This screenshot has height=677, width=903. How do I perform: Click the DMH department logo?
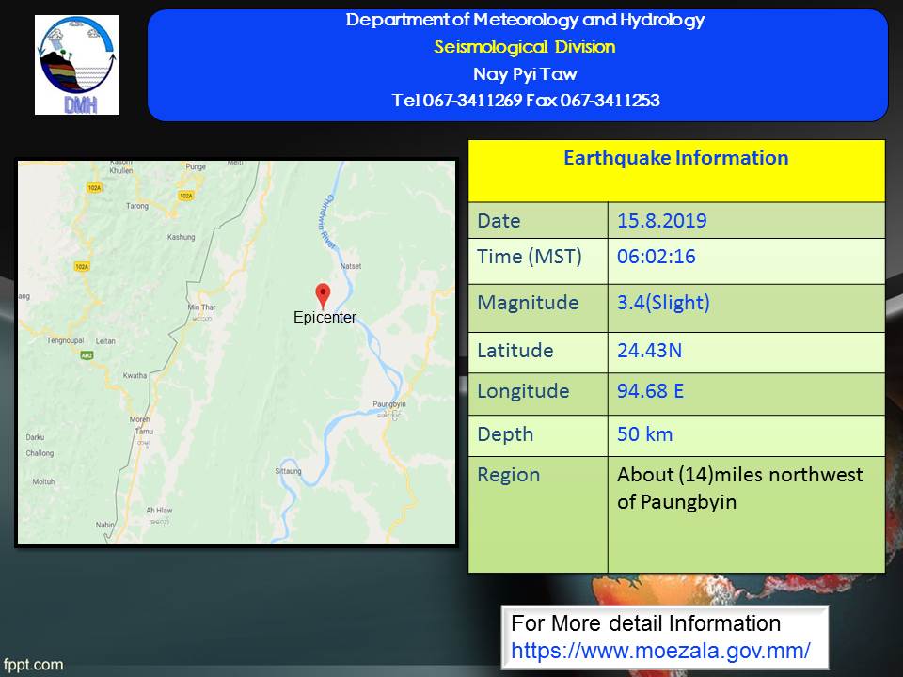77,65
